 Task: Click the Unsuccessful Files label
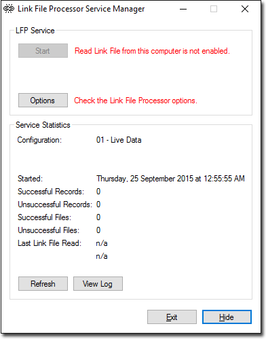click(49, 230)
